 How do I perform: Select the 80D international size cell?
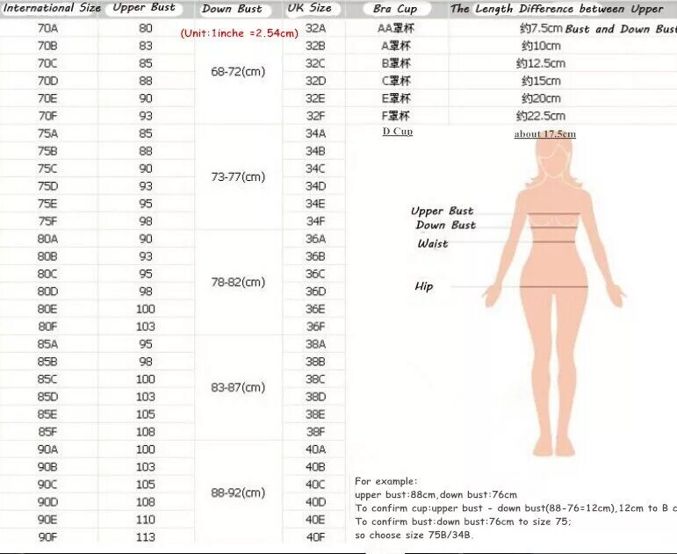click(47, 291)
